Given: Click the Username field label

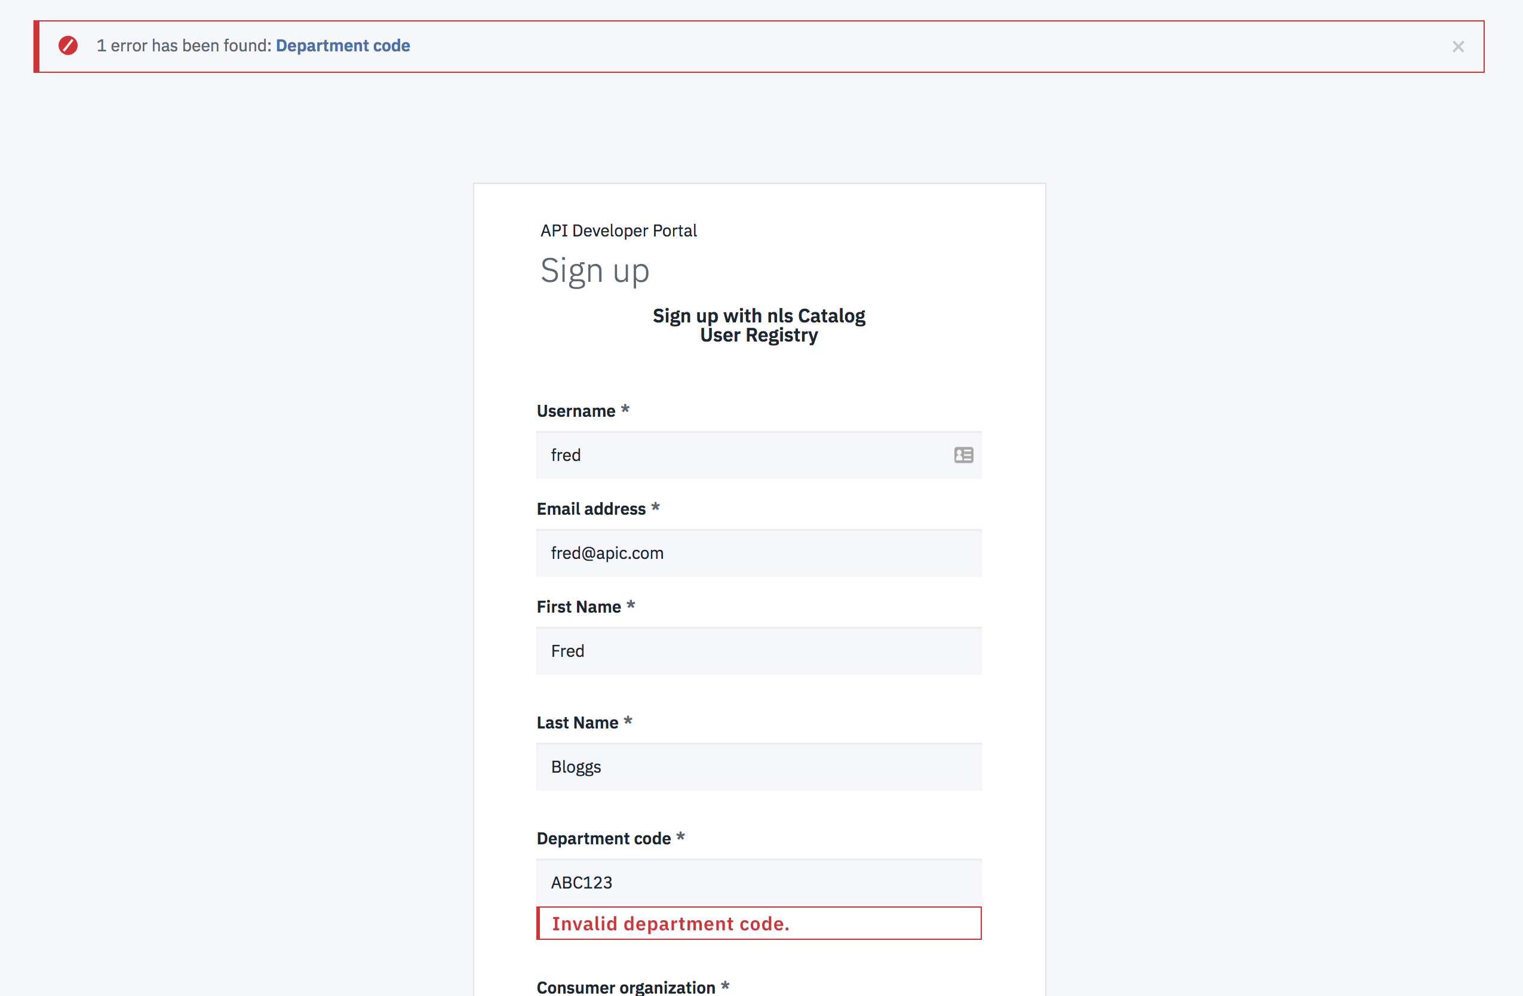Looking at the screenshot, I should 575,411.
